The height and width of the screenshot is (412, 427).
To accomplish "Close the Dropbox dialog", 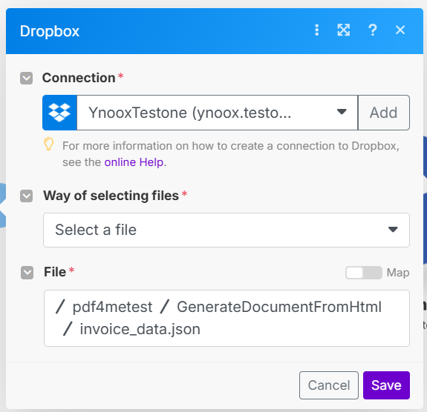I will click(400, 30).
